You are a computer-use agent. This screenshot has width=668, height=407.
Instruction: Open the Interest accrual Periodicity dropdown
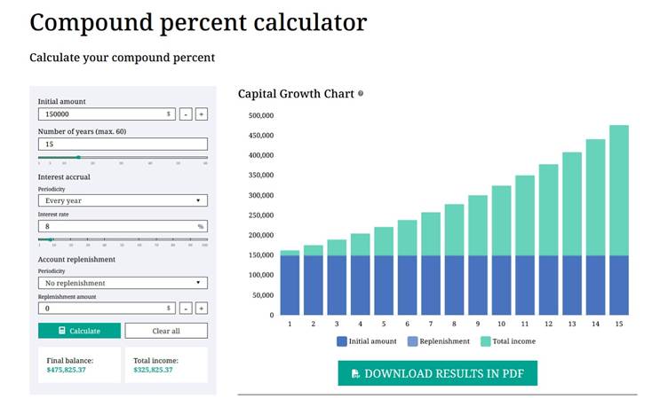(x=123, y=200)
